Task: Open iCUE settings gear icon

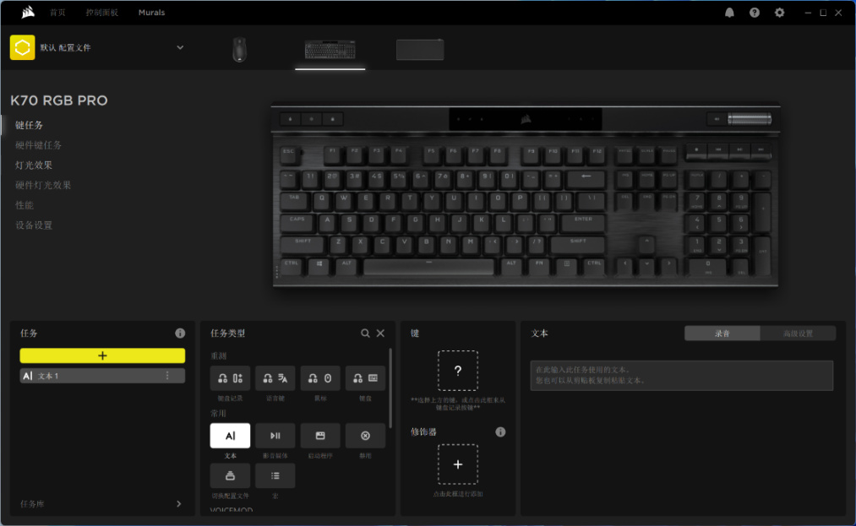Action: tap(780, 13)
